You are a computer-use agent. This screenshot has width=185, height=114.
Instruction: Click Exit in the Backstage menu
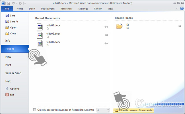point(10,95)
